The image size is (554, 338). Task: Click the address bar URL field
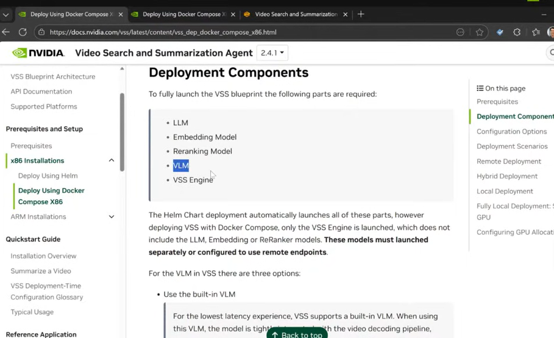[x=244, y=32]
